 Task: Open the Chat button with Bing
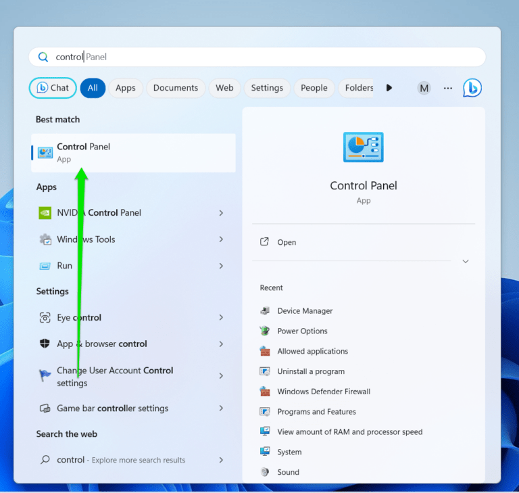tap(53, 88)
